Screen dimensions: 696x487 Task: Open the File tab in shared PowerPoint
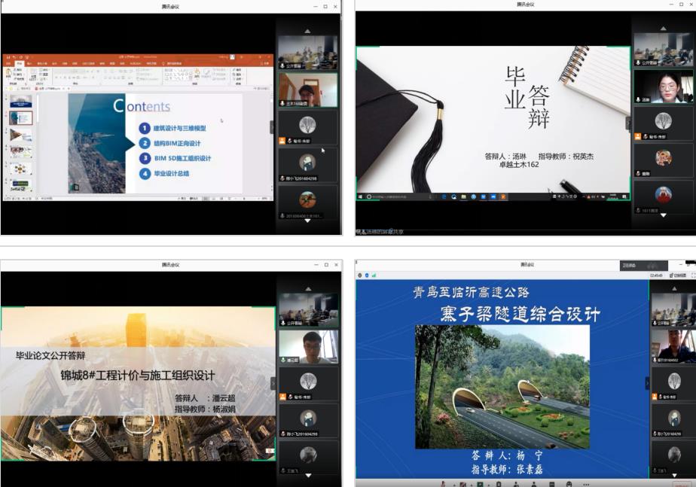pyautogui.click(x=7, y=64)
